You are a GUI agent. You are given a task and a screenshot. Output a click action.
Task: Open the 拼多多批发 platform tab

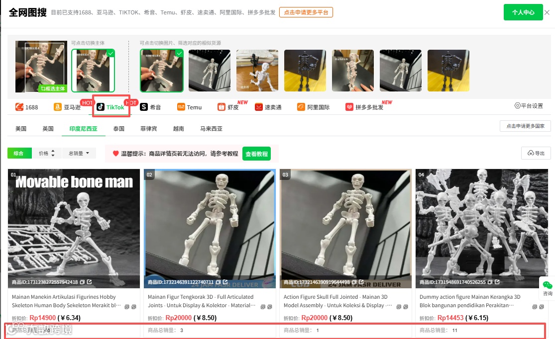coord(364,107)
